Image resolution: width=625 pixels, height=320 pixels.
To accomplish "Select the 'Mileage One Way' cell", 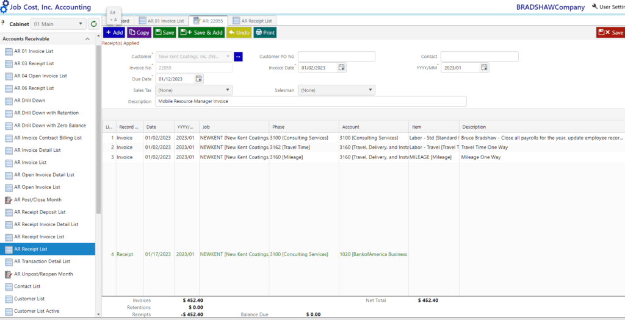I will click(542, 157).
